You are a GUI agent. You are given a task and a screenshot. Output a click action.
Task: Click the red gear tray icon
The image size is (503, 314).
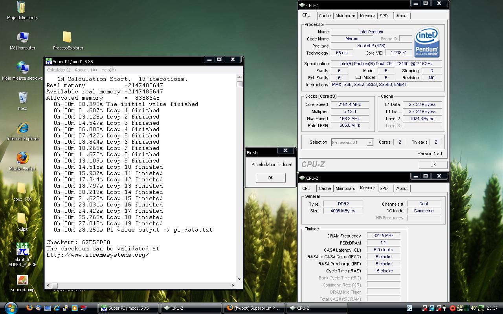tap(453, 308)
